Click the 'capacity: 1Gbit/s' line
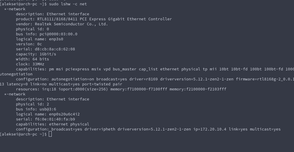 [36, 54]
